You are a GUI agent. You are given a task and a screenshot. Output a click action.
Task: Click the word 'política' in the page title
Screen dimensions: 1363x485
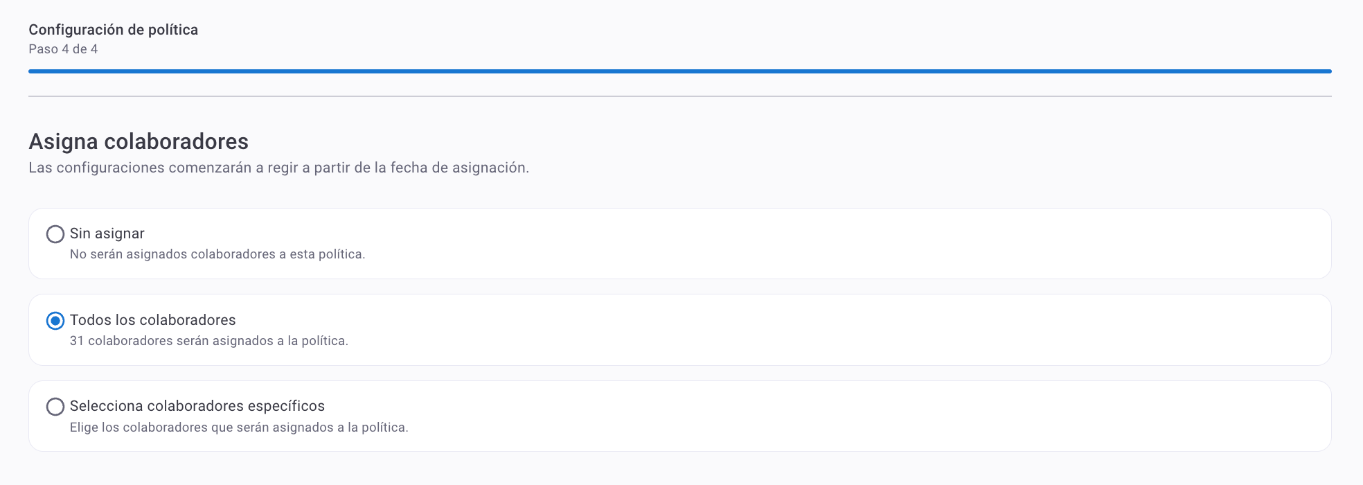point(173,30)
